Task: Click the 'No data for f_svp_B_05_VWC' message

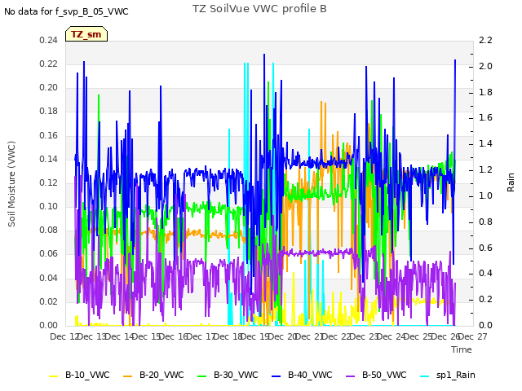Action: tap(66, 11)
